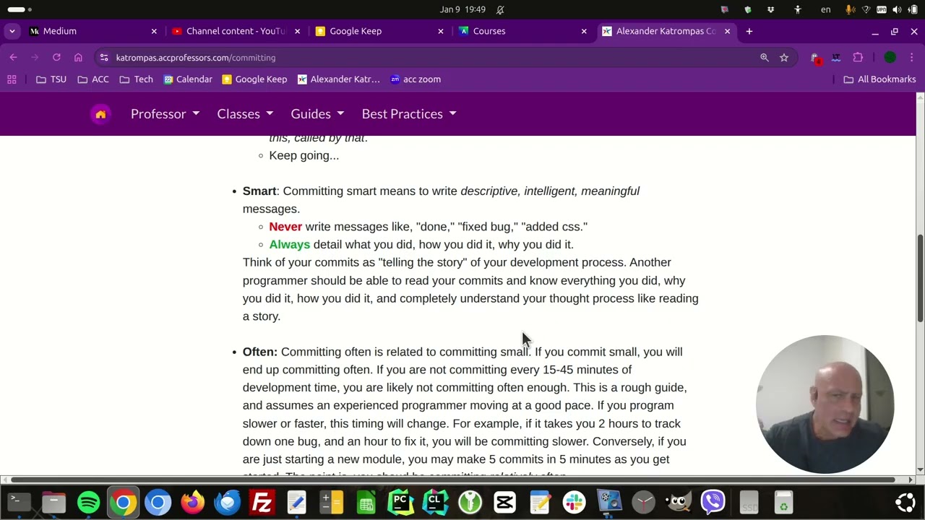Open a new browser tab
Image resolution: width=925 pixels, height=520 pixels.
[749, 31]
